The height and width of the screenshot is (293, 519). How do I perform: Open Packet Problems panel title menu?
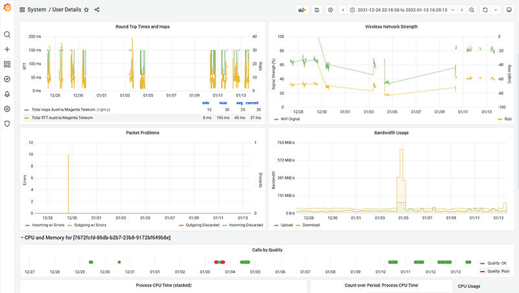click(143, 133)
